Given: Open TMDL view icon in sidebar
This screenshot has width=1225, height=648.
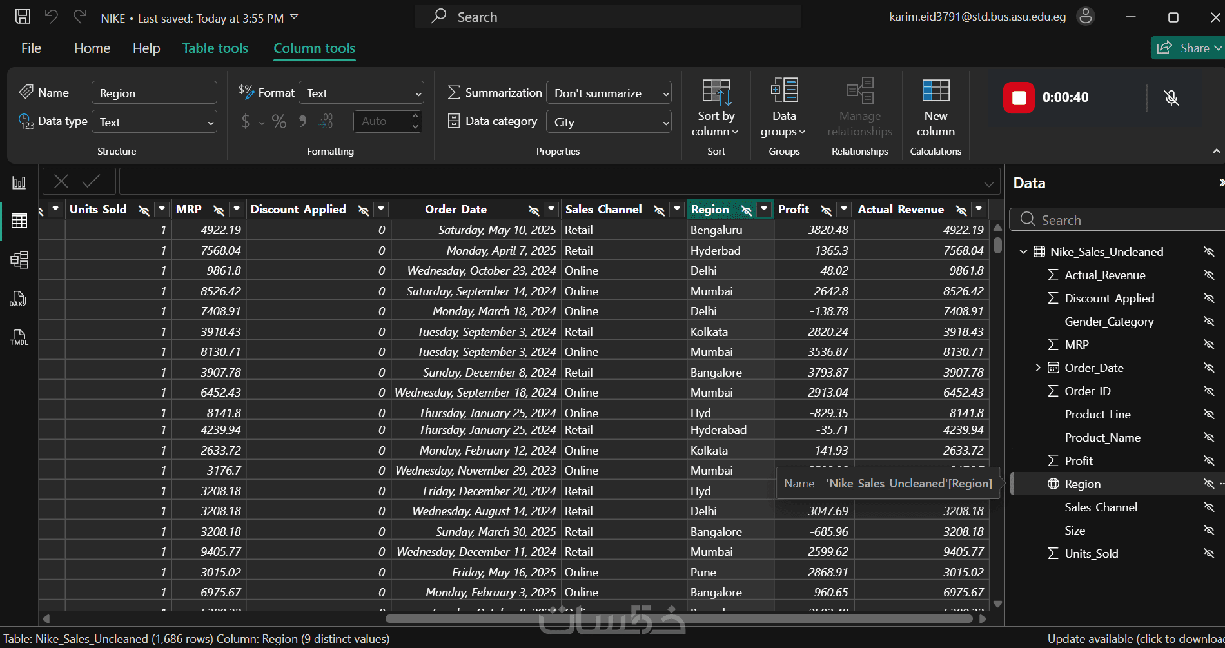Looking at the screenshot, I should [19, 337].
